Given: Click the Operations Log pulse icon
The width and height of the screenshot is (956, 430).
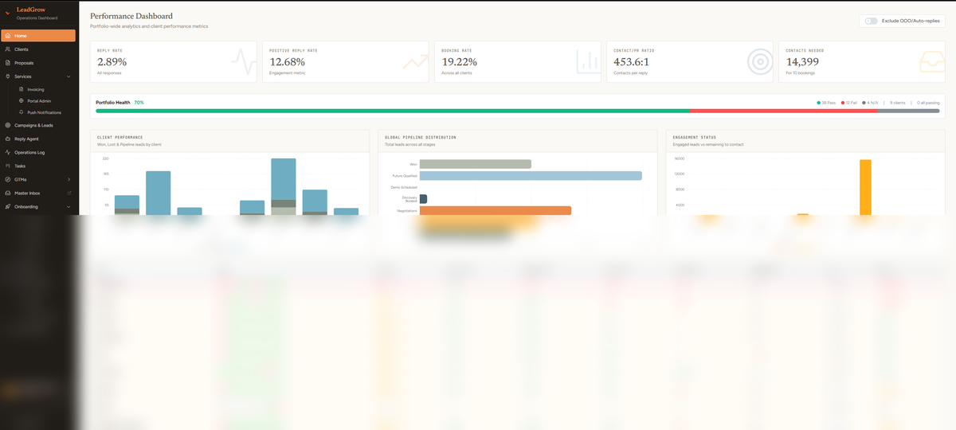Looking at the screenshot, I should (7, 152).
